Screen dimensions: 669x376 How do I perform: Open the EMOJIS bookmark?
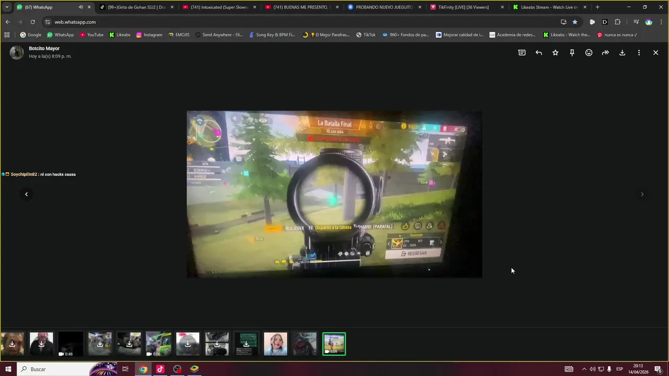click(x=179, y=35)
